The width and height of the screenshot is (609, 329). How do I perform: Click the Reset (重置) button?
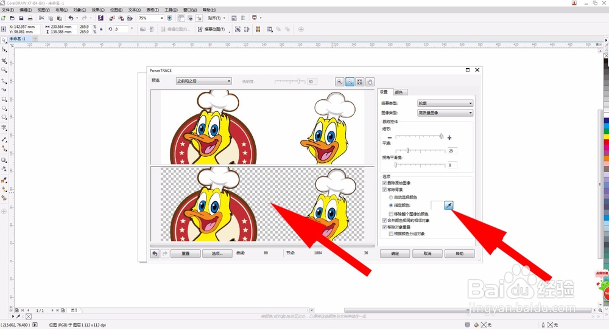(x=186, y=254)
